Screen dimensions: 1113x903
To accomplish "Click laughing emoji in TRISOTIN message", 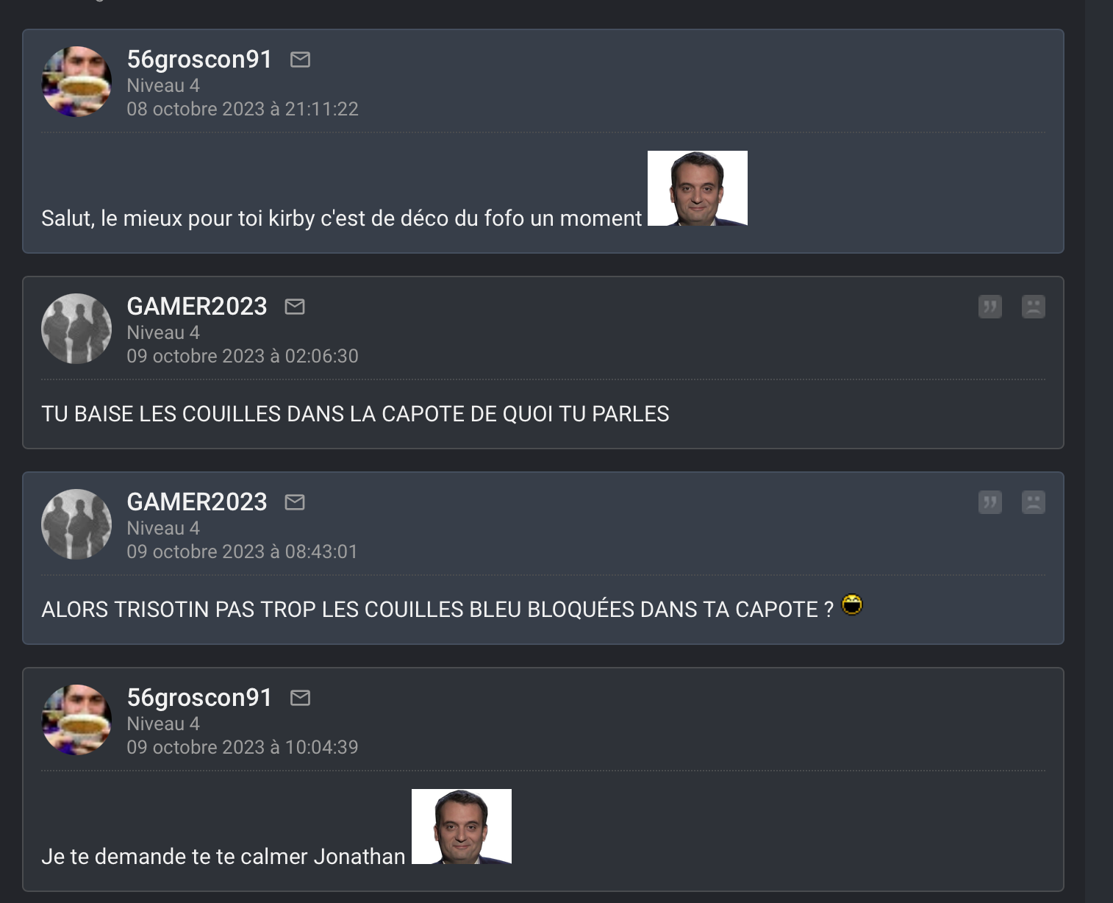I will coord(852,605).
